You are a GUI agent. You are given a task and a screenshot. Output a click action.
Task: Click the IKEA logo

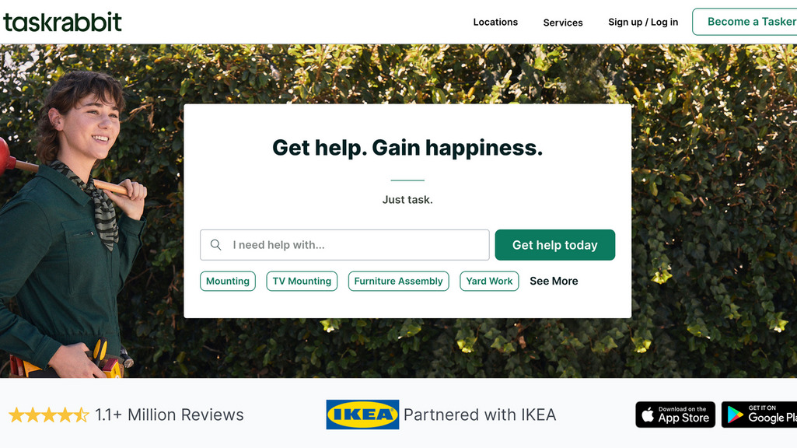tap(362, 415)
